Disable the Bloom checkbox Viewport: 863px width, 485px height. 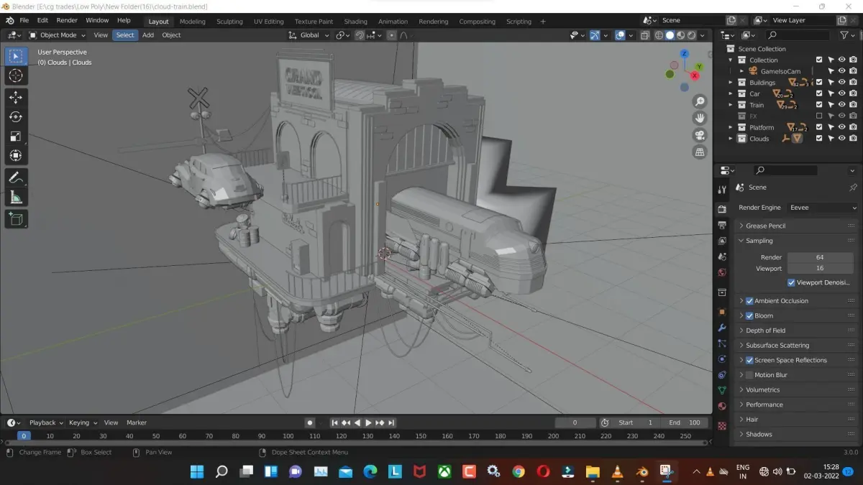pyautogui.click(x=749, y=315)
